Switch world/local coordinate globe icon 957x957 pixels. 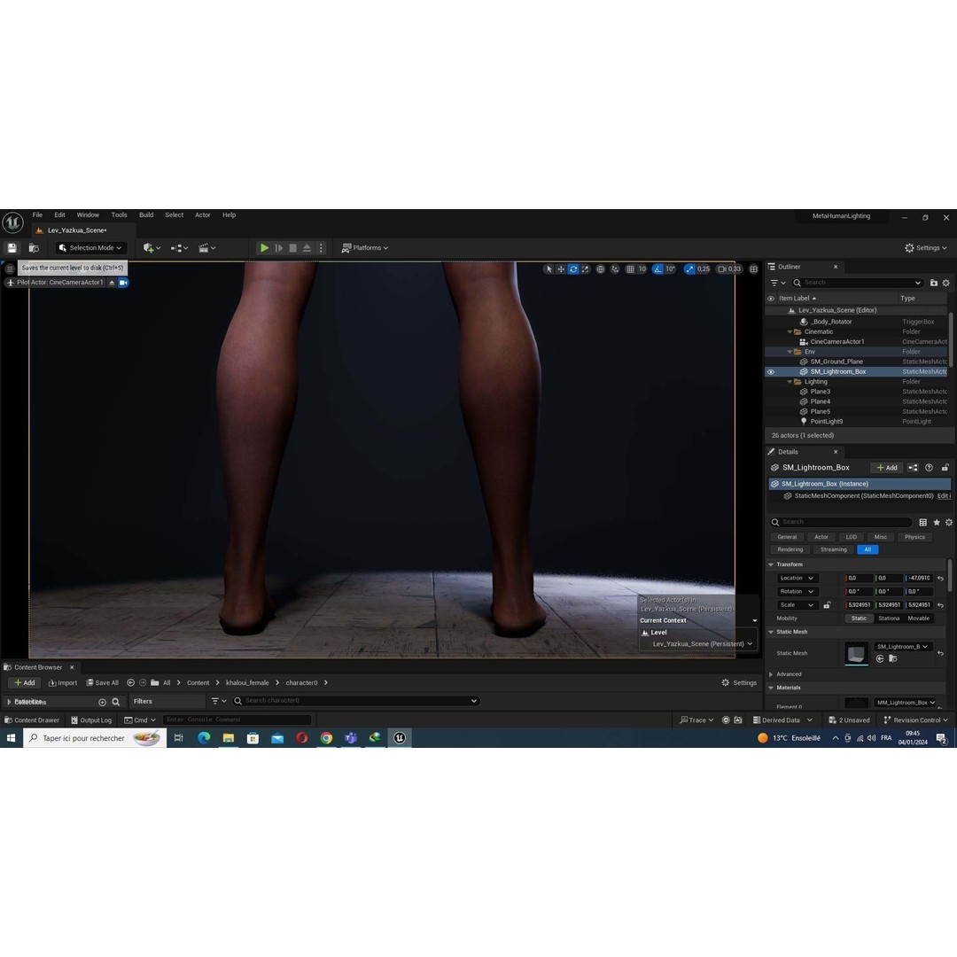[x=601, y=269]
